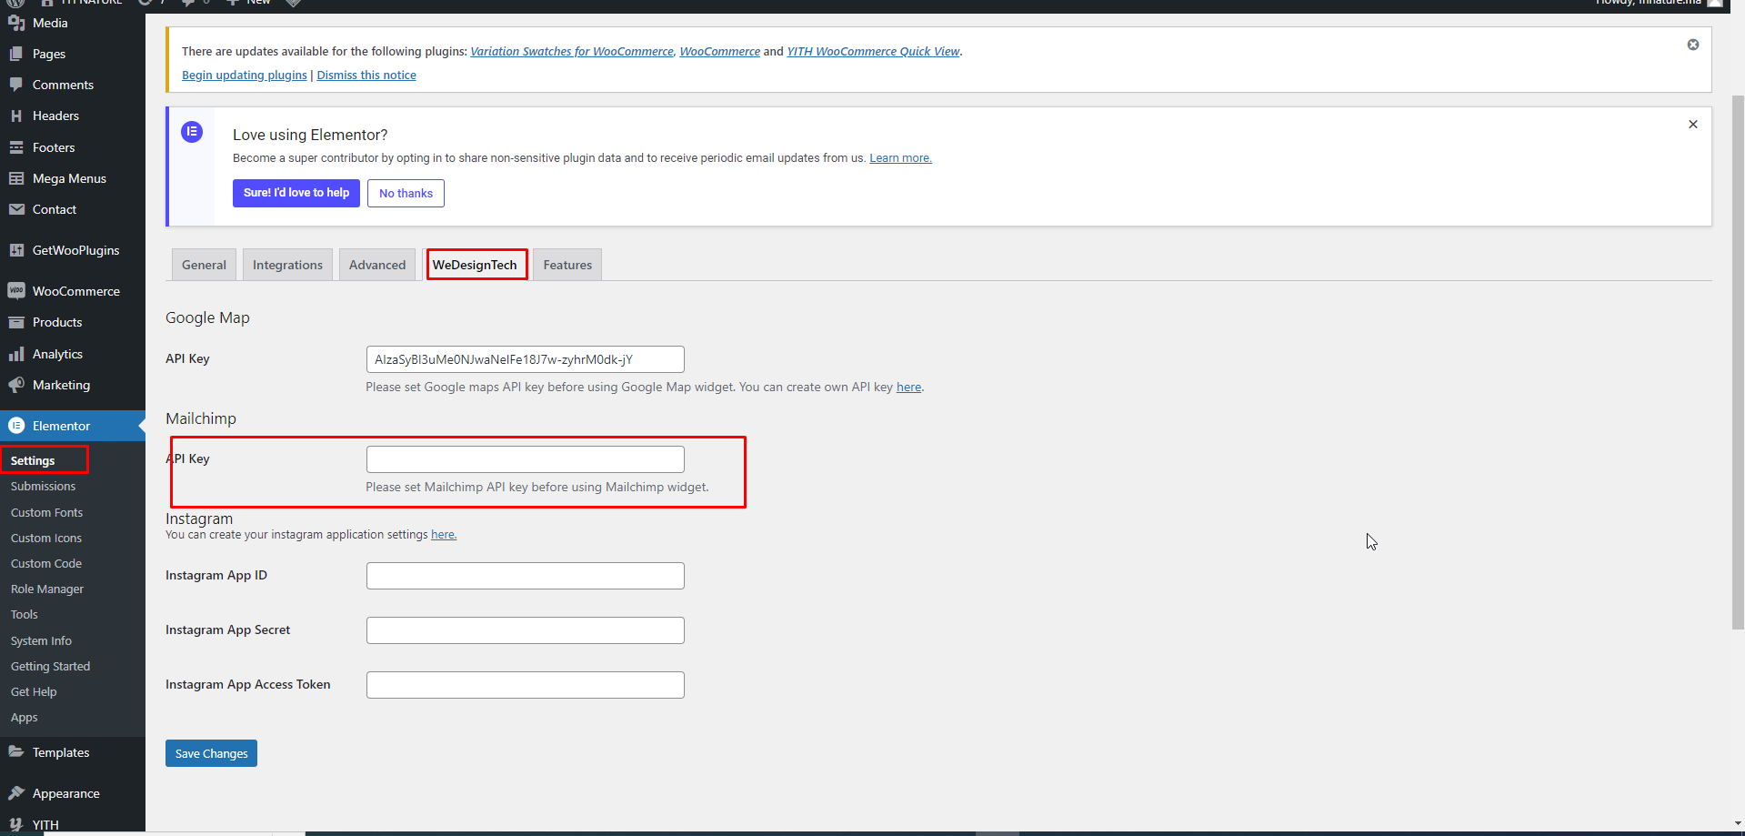Click the Appearance brush icon
The width and height of the screenshot is (1745, 836).
[x=16, y=793]
